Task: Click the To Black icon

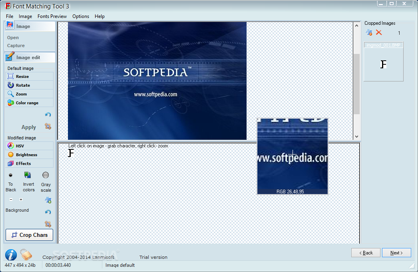Action: point(11,175)
